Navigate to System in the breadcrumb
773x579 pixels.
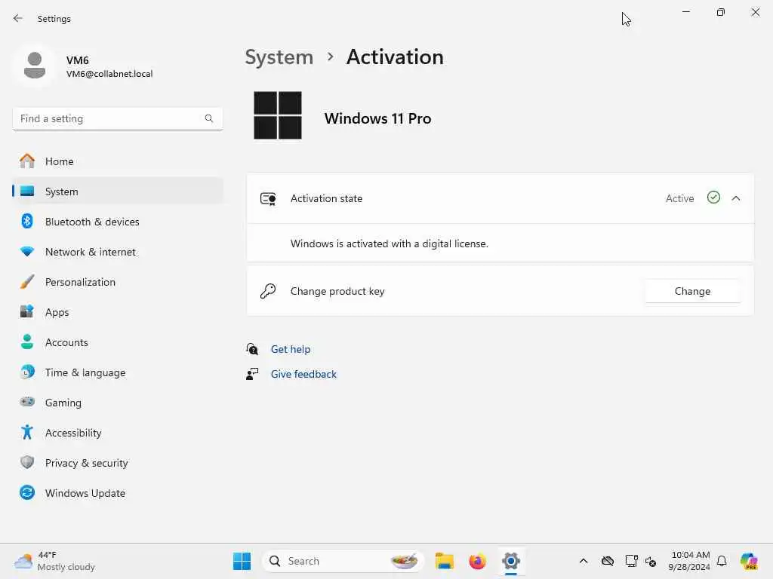279,57
